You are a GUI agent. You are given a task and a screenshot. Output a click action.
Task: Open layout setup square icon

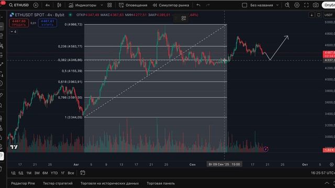click(x=244, y=5)
